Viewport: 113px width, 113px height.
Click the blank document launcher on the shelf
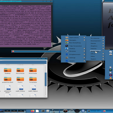click(x=37, y=111)
